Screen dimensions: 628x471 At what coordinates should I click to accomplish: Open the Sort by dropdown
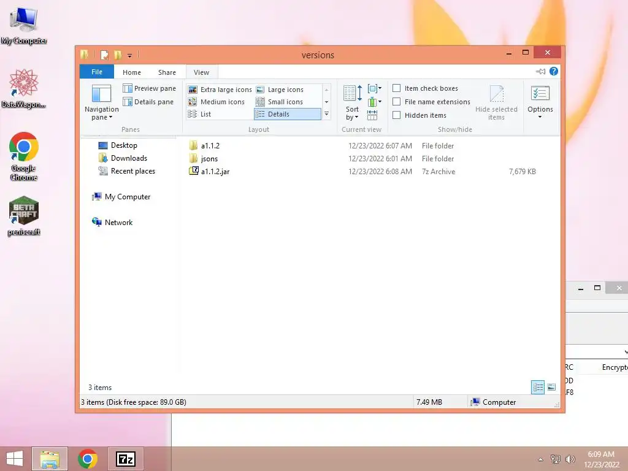[353, 102]
